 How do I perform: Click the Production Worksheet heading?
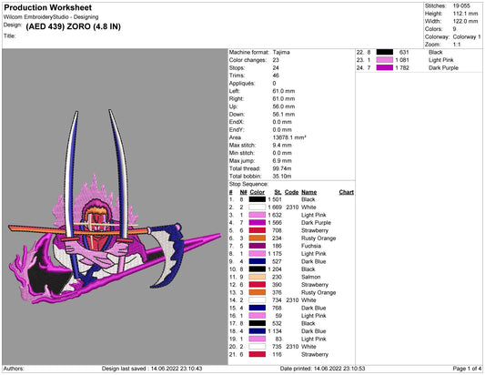point(48,7)
